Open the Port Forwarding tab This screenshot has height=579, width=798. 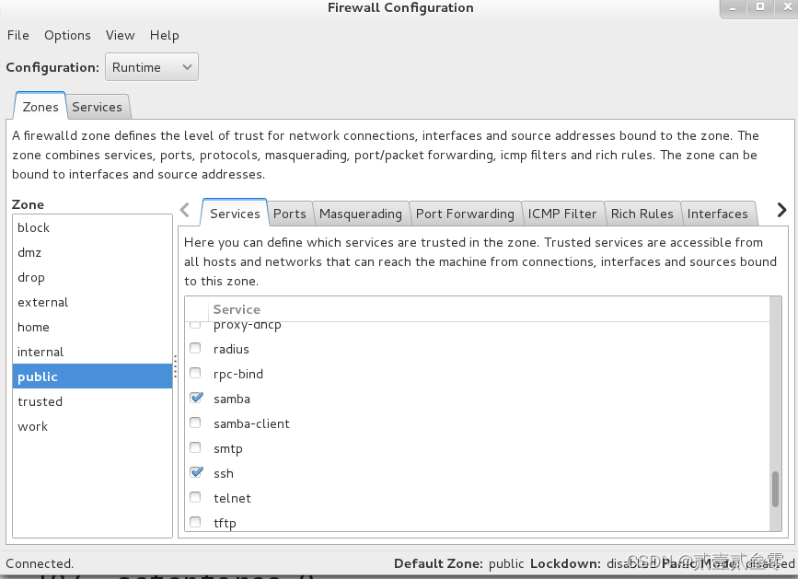click(x=465, y=213)
